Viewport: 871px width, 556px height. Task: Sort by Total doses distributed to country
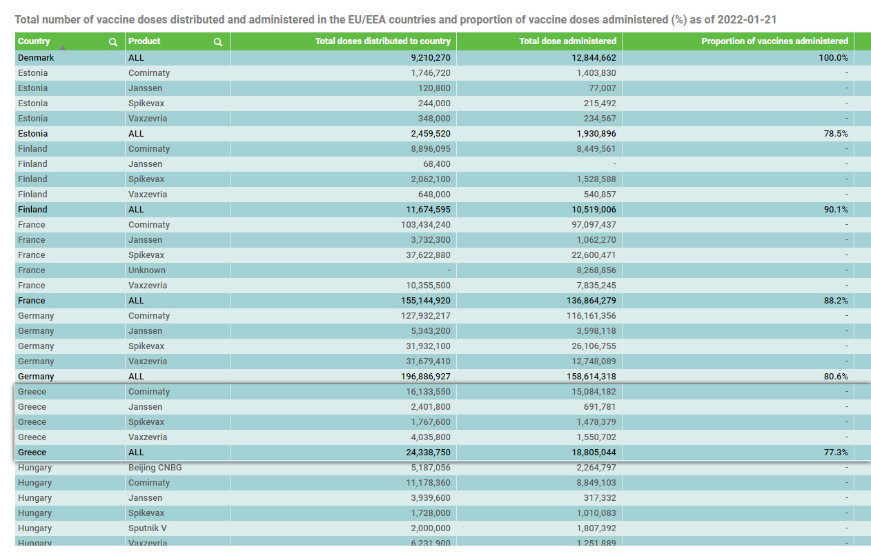pyautogui.click(x=383, y=41)
